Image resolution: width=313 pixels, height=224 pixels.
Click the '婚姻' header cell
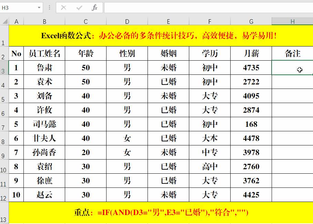click(x=168, y=53)
